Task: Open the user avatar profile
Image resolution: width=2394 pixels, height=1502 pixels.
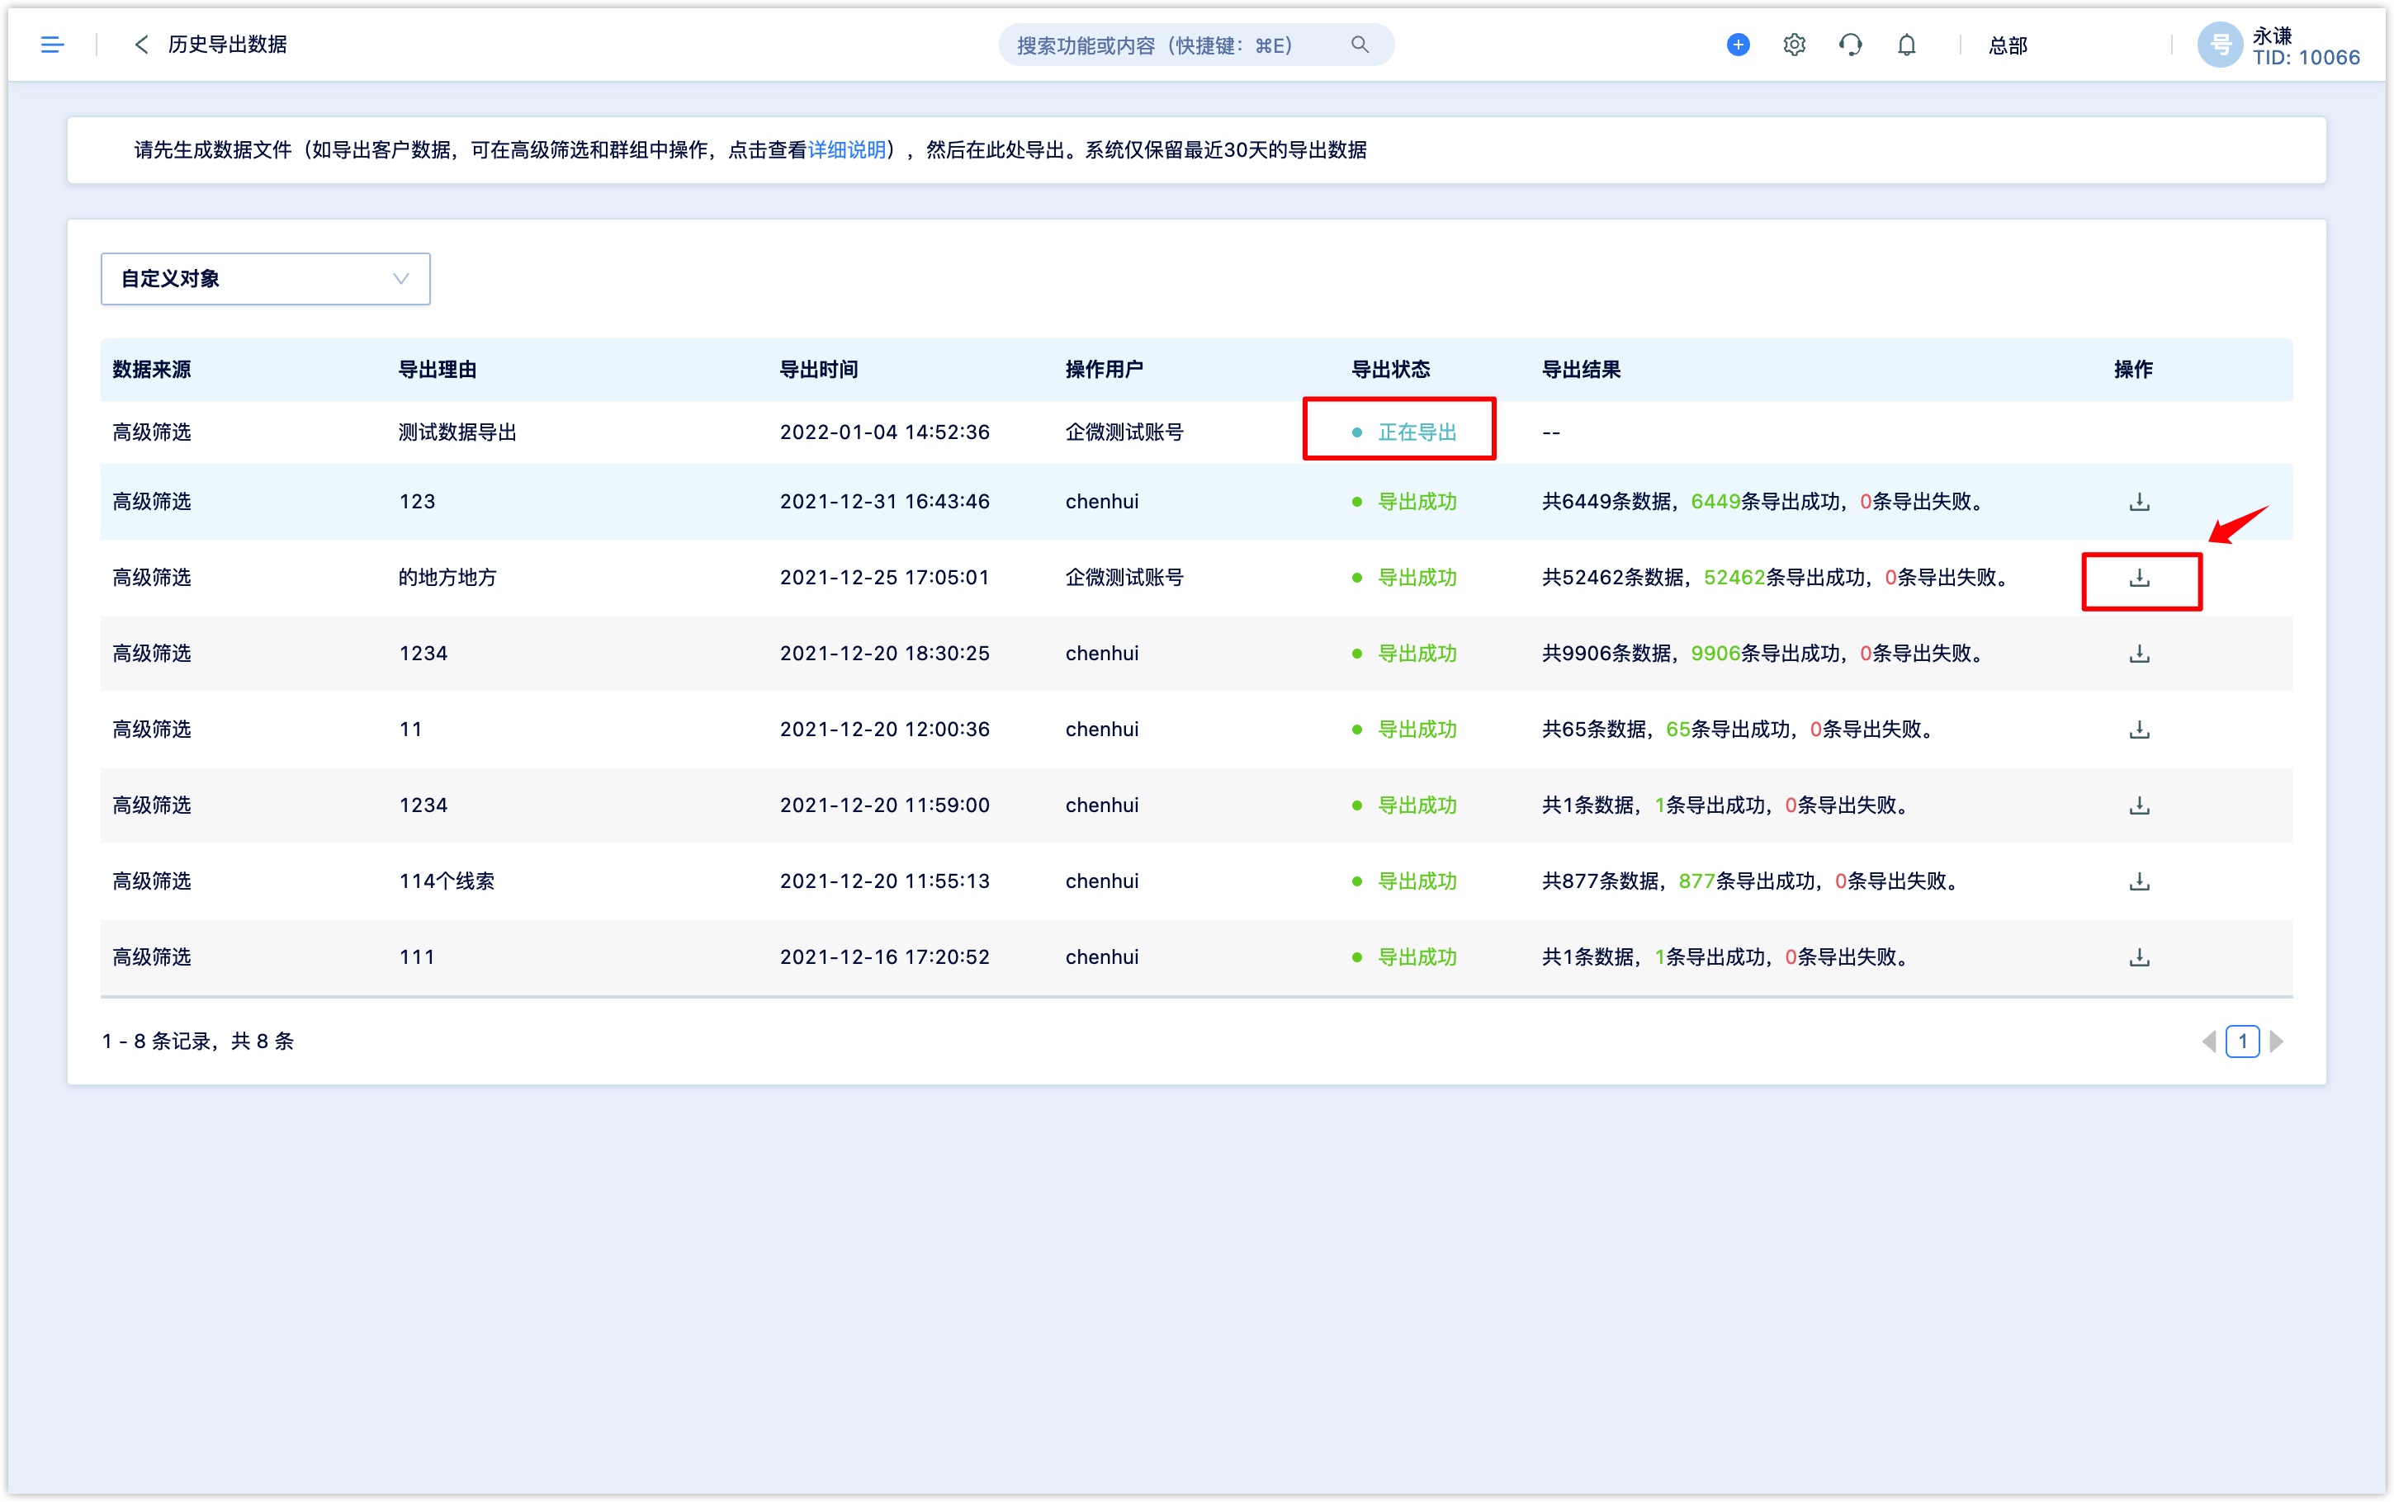Action: point(2220,45)
